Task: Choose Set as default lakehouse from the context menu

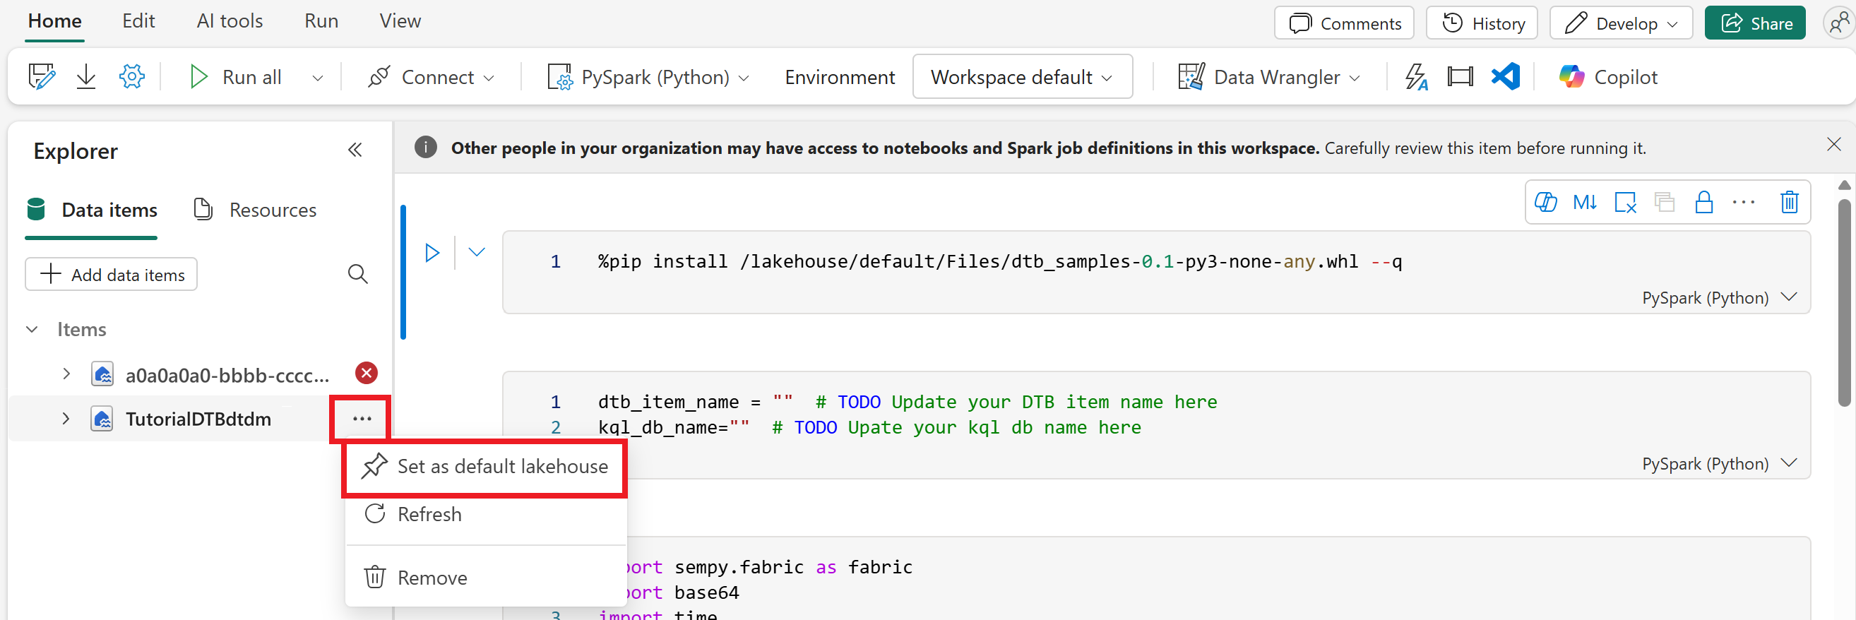Action: (x=486, y=467)
